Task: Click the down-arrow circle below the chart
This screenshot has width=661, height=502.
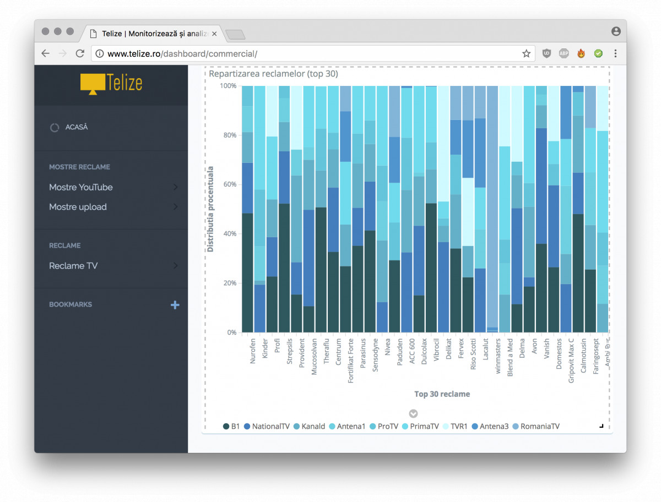Action: pos(413,413)
